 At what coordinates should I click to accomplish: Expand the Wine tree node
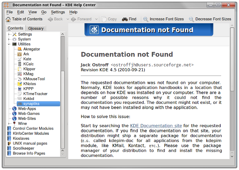(9, 124)
